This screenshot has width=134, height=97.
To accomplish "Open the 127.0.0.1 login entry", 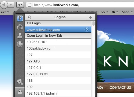I will [58, 68].
